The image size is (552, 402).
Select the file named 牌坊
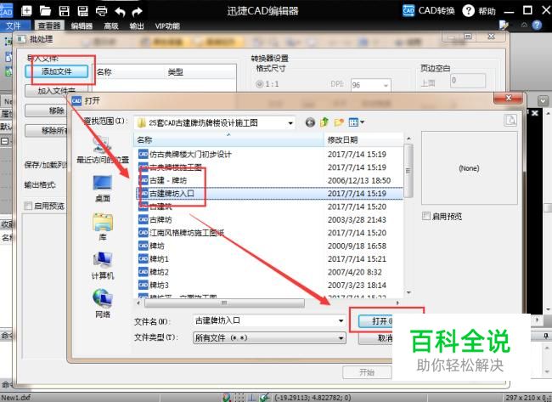(x=151, y=246)
